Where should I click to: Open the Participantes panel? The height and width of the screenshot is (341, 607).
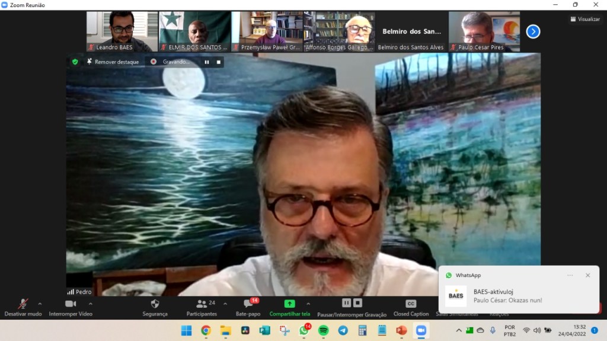(202, 304)
